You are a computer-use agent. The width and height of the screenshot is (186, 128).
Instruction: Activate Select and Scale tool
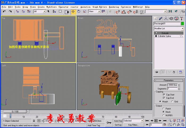84,11
